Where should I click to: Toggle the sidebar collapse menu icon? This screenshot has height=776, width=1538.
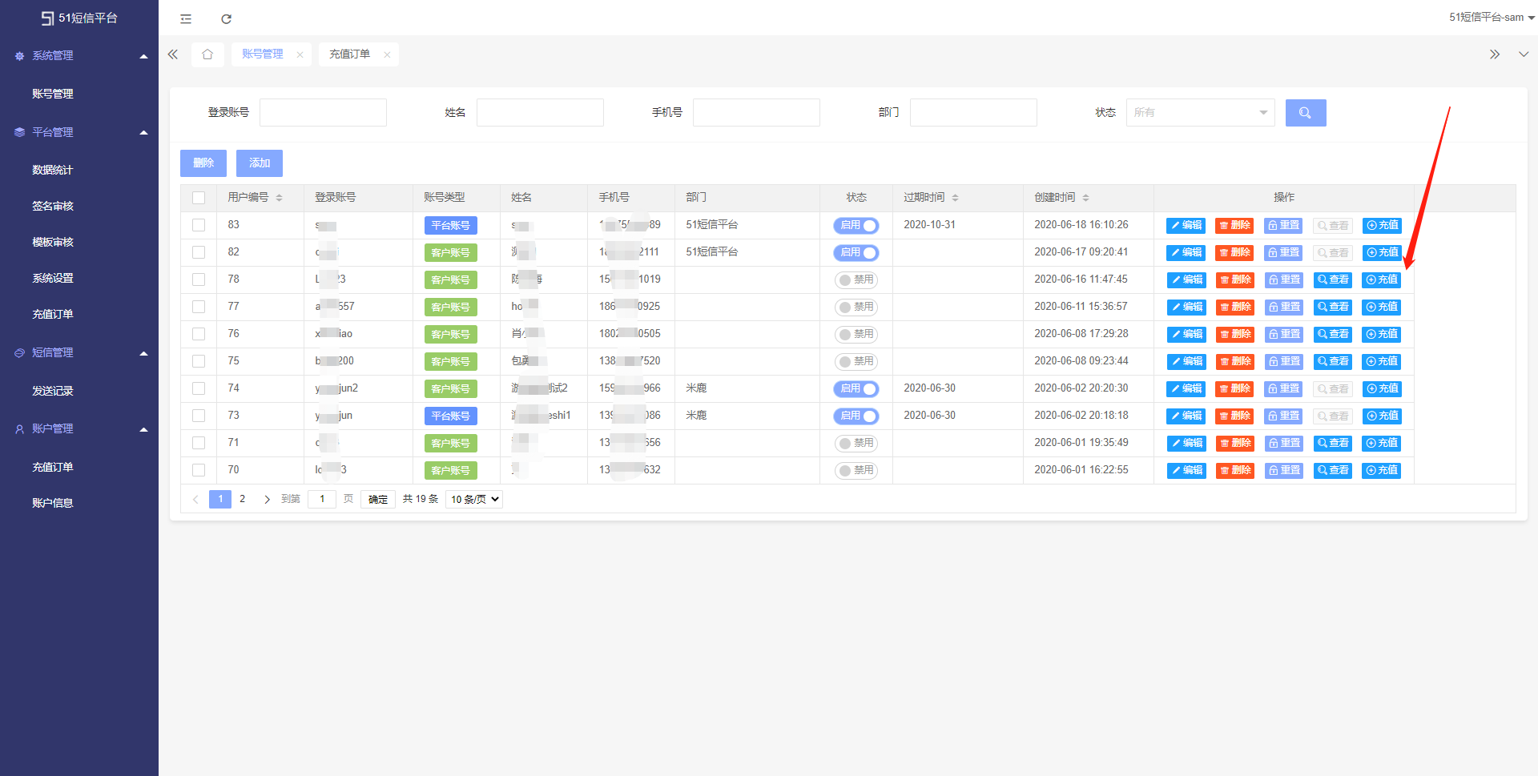click(x=186, y=18)
